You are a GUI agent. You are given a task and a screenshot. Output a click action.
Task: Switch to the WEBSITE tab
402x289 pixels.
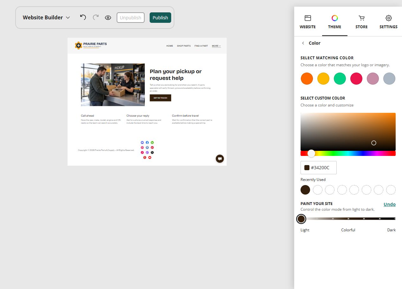pos(308,22)
